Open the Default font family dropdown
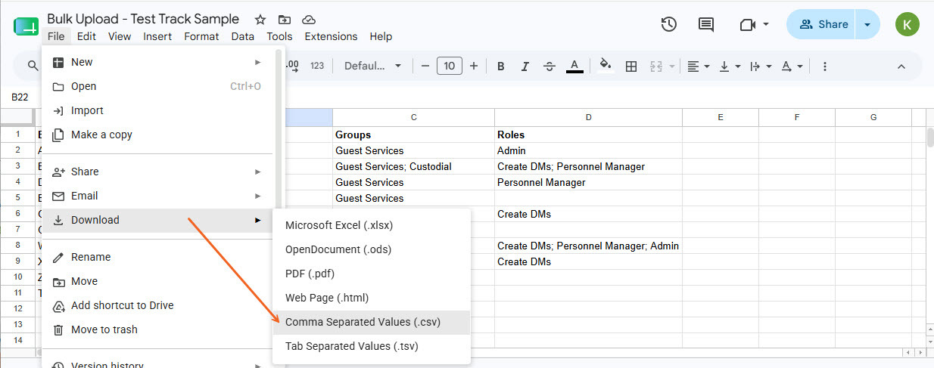 point(373,66)
